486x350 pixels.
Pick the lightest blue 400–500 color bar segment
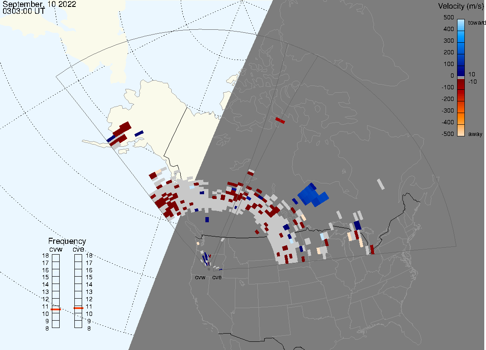pos(461,25)
